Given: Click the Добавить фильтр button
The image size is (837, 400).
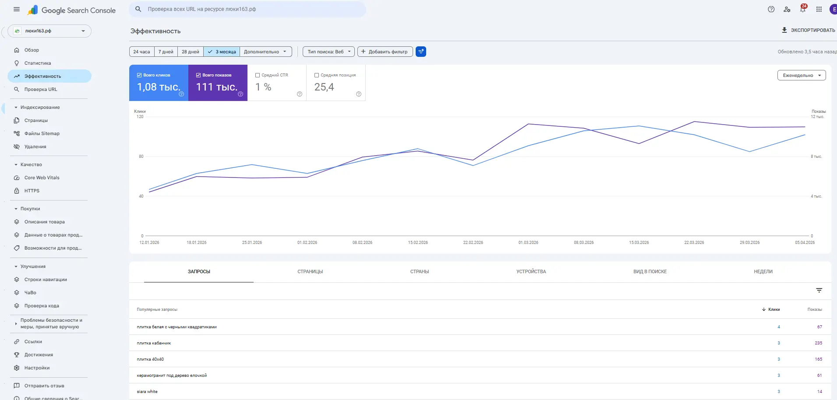Looking at the screenshot, I should click(x=385, y=52).
